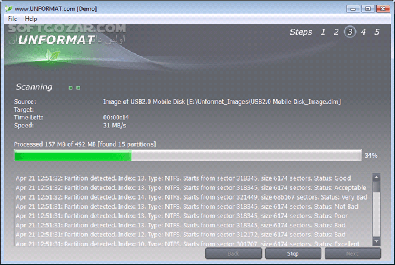Stop the partition scan
Image resolution: width=395 pixels, height=265 pixels.
294,253
